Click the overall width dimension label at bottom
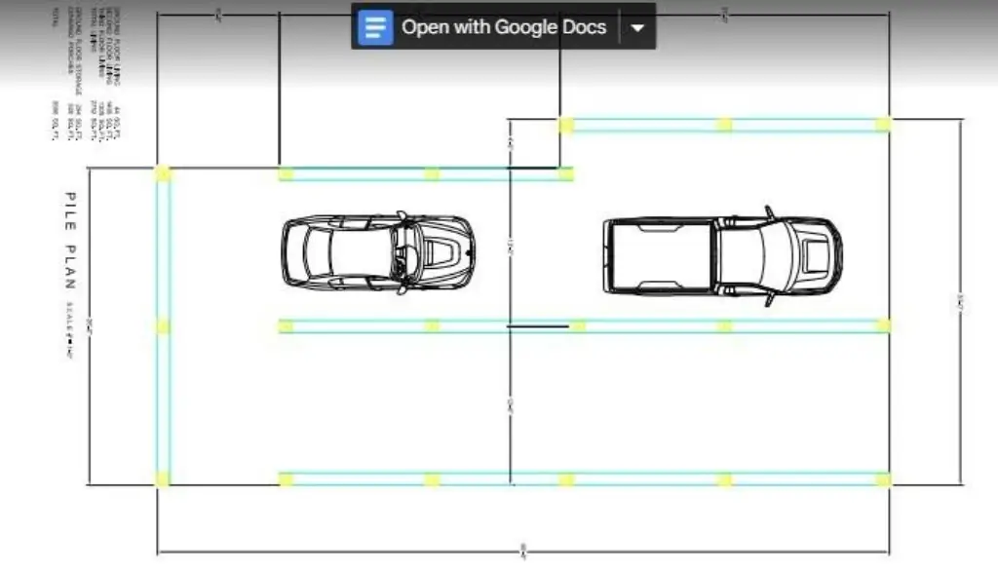998x572 pixels. pyautogui.click(x=523, y=552)
